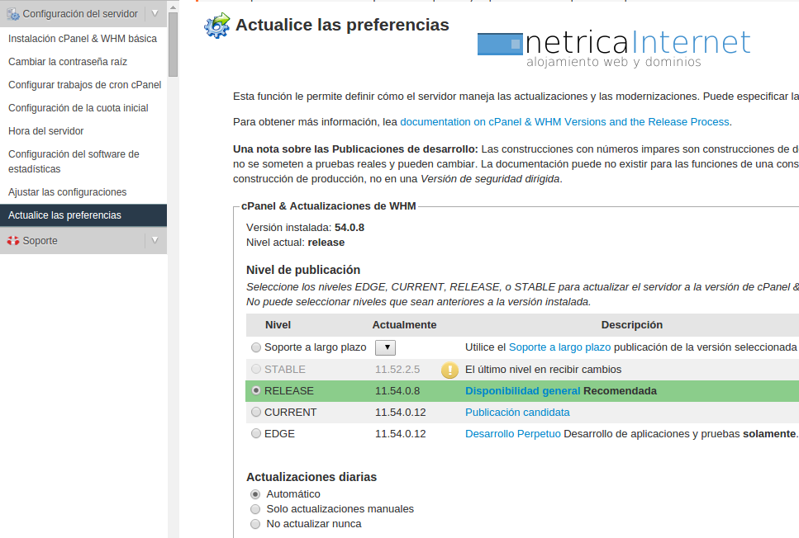This screenshot has height=538, width=799.
Task: Select Actualice las preferencias sidebar item
Action: coord(83,215)
